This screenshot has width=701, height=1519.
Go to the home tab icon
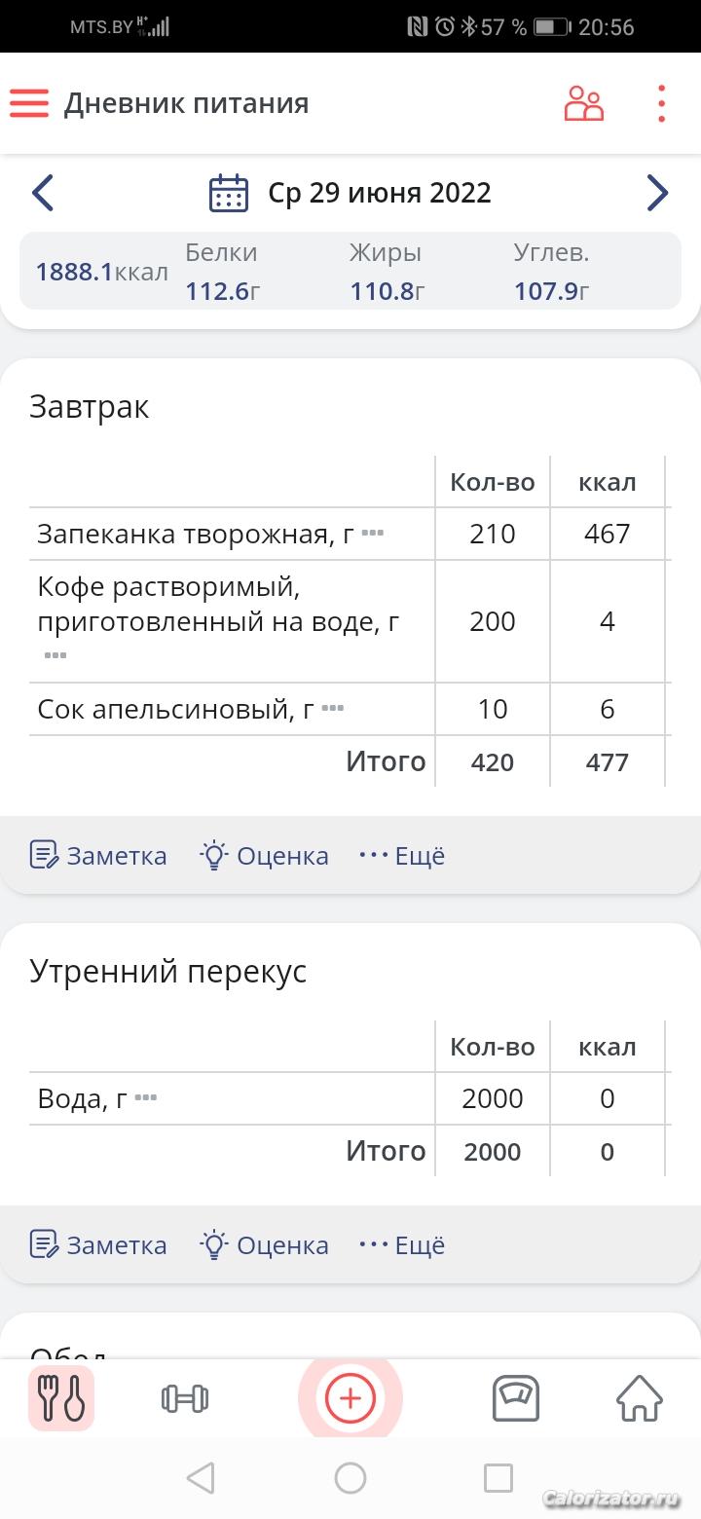tap(639, 1399)
